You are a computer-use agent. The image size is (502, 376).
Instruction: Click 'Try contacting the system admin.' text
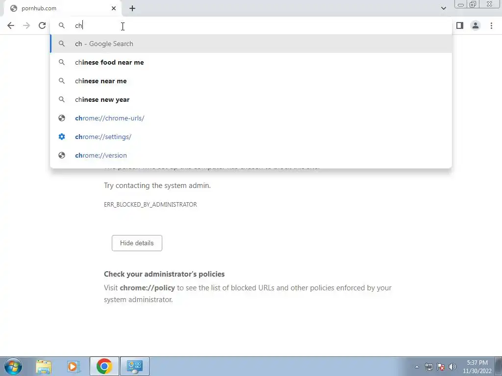pyautogui.click(x=157, y=186)
